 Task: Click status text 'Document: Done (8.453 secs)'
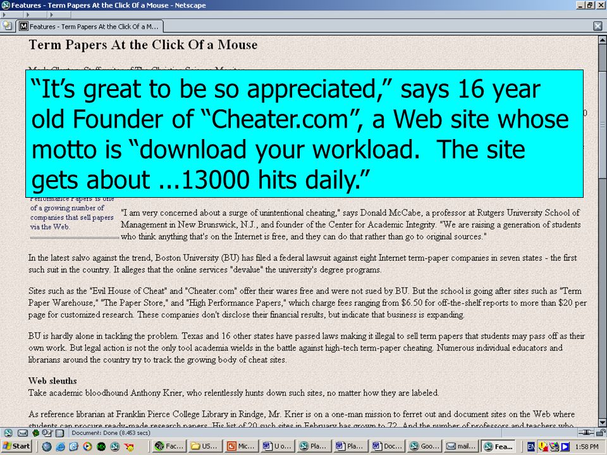(x=111, y=433)
